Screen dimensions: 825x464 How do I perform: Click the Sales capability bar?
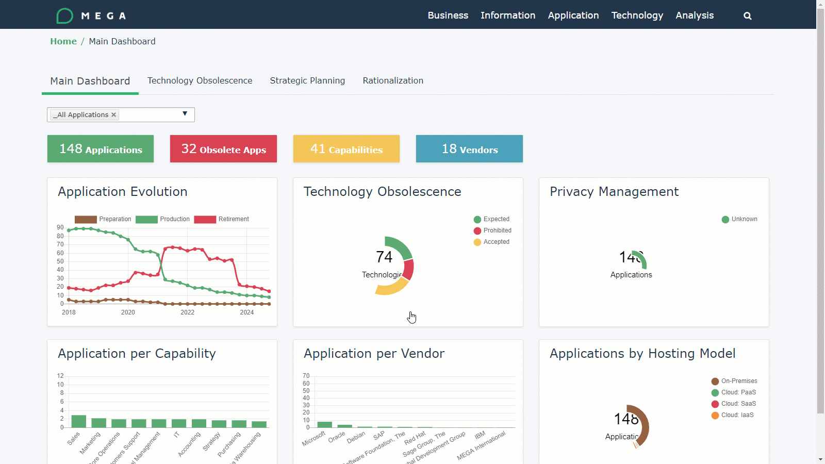click(79, 421)
